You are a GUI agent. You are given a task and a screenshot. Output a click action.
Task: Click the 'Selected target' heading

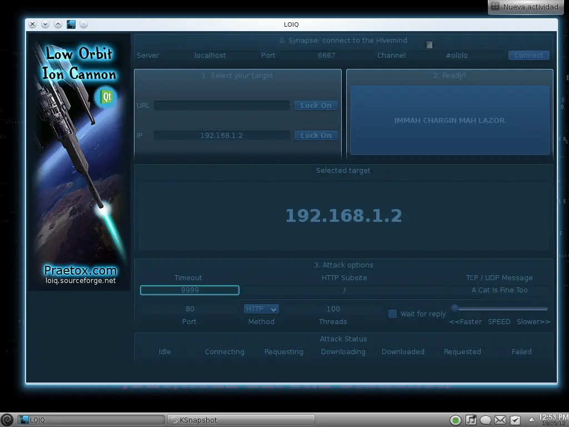point(343,171)
